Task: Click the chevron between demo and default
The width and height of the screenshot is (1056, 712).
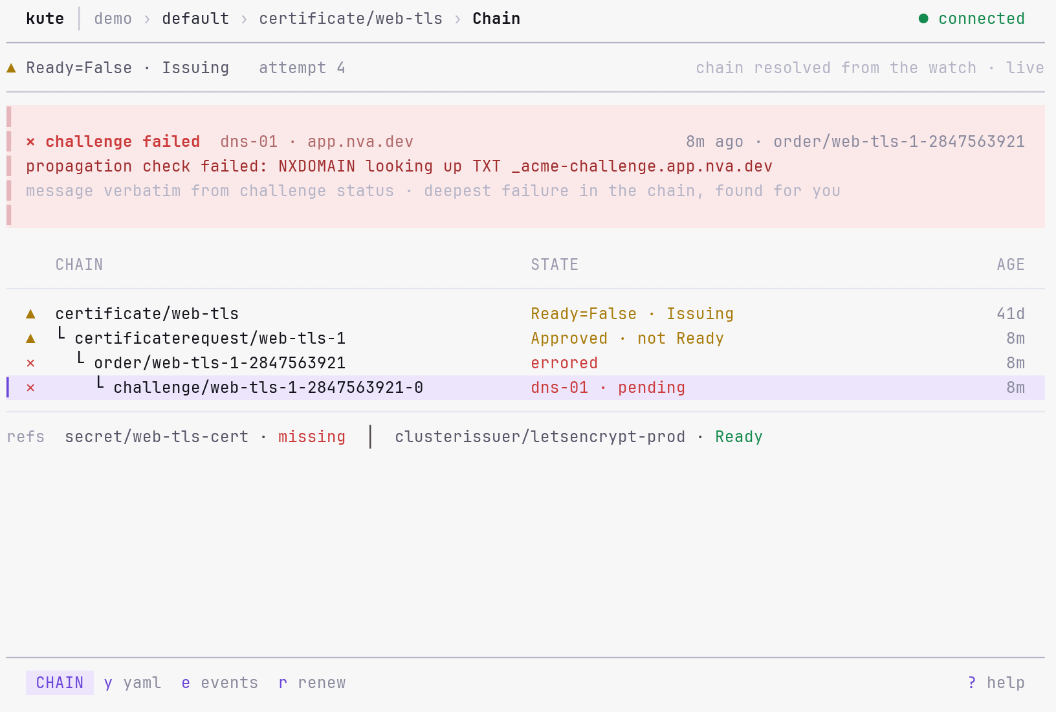Action: click(147, 19)
